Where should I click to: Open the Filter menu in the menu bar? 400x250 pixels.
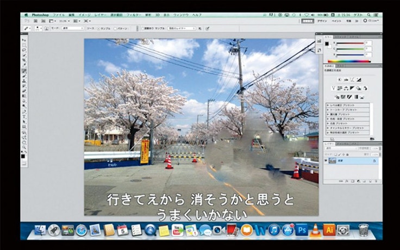click(134, 15)
